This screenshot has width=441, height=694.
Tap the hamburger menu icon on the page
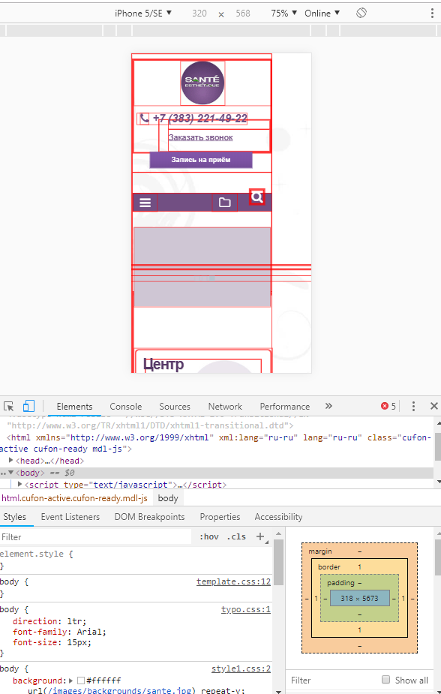pyautogui.click(x=145, y=203)
